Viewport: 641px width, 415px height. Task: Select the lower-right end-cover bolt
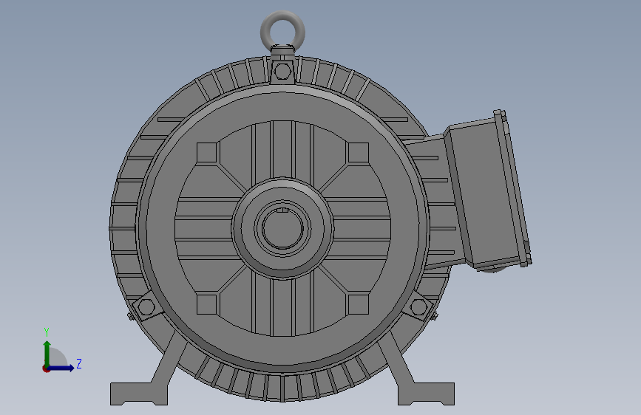point(418,306)
